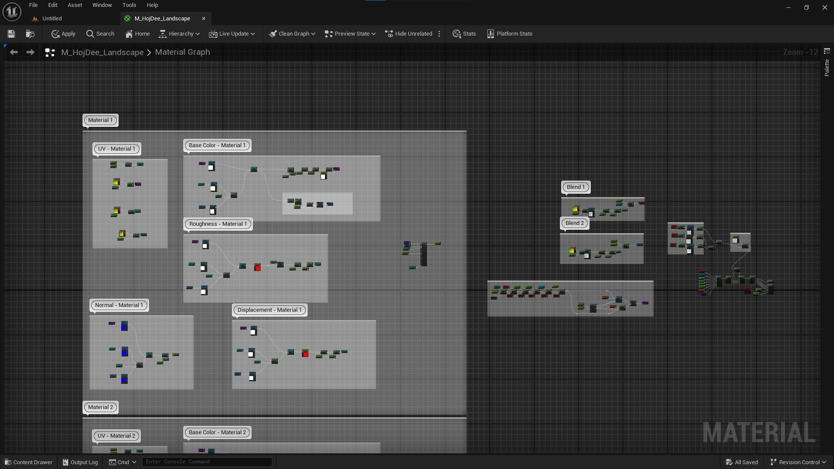Open Platform Stats
Viewport: 834px width, 469px height.
tap(509, 34)
